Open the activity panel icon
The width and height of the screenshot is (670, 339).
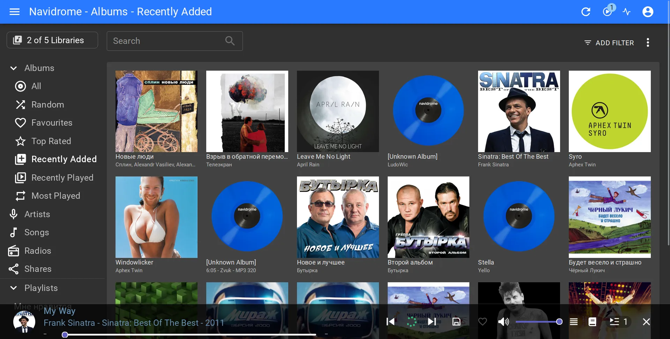[627, 12]
